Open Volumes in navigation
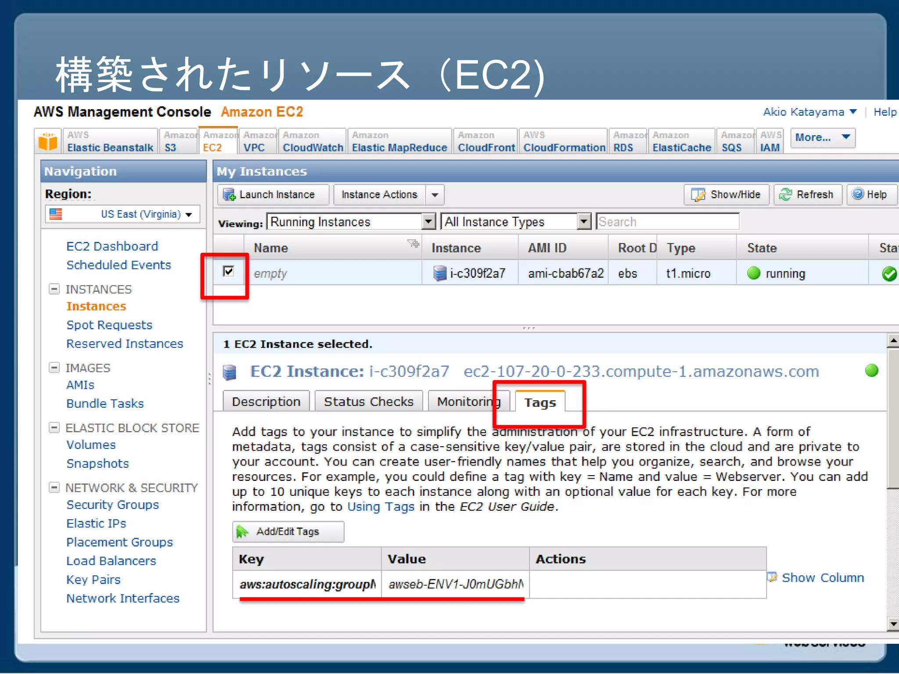The height and width of the screenshot is (674, 899). [91, 445]
